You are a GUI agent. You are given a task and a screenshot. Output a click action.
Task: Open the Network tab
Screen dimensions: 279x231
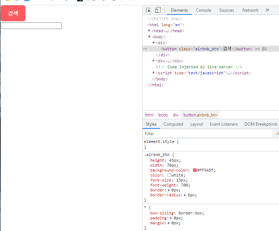coord(250,10)
